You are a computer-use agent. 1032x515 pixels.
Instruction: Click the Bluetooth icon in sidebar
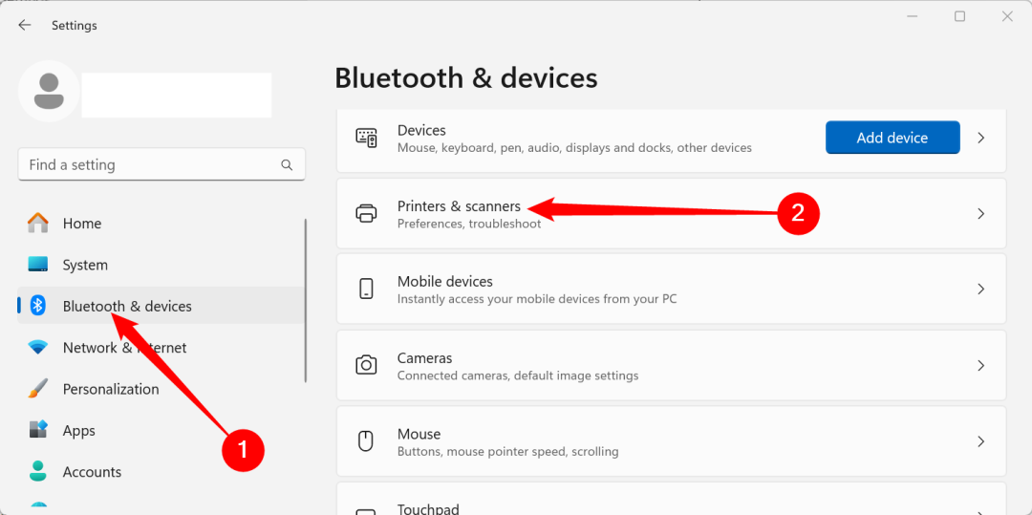[x=38, y=306]
